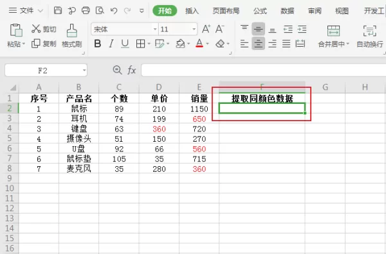The image size is (386, 254).
Task: Open the font name dropdown (宋体)
Action: (x=155, y=30)
